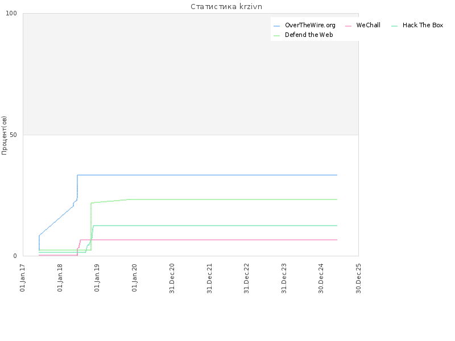Viewport: 455px width, 341px height.
Task: Click the Процент(ов) y-axis title
Action: click(5, 135)
